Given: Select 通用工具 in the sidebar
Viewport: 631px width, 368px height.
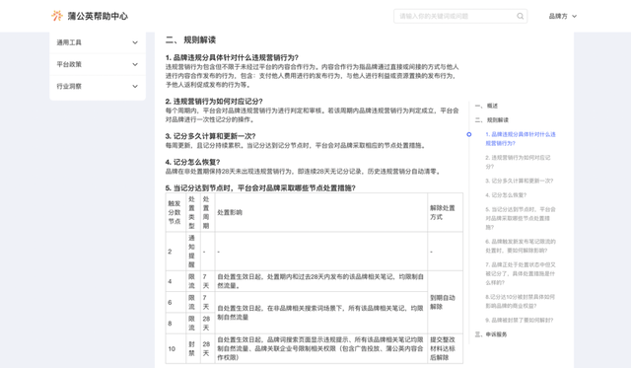Looking at the screenshot, I should click(x=69, y=42).
